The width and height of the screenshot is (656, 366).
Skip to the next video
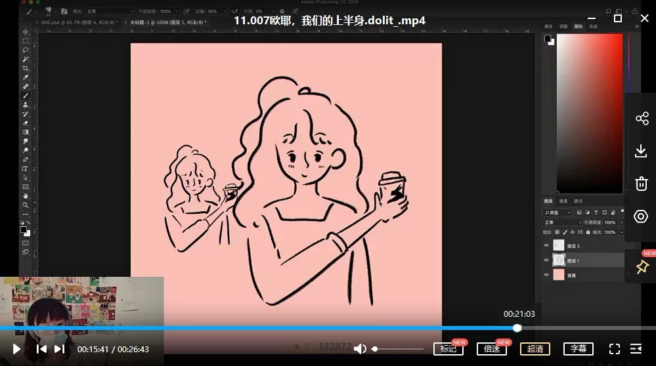[x=59, y=349]
